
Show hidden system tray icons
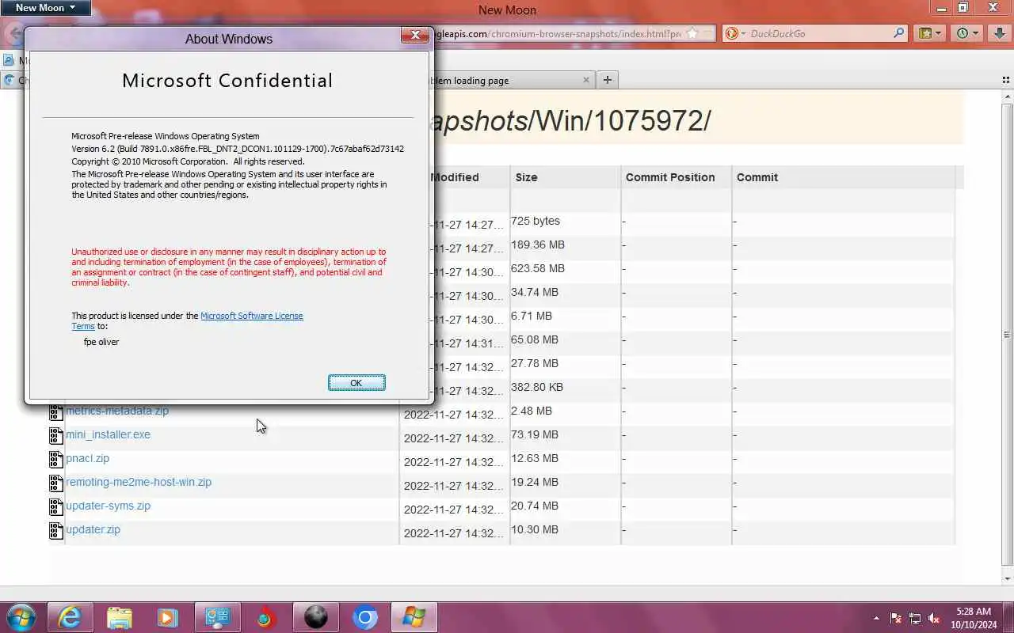(876, 618)
